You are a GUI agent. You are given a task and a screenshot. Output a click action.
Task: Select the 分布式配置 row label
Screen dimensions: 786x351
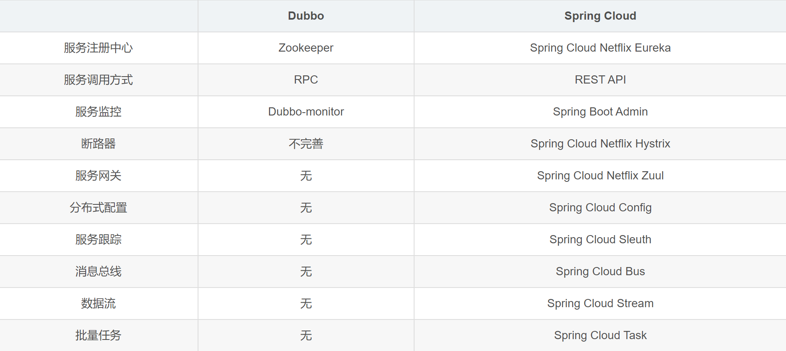98,208
